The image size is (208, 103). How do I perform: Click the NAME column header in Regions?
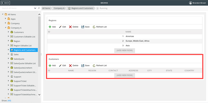tap(128, 32)
